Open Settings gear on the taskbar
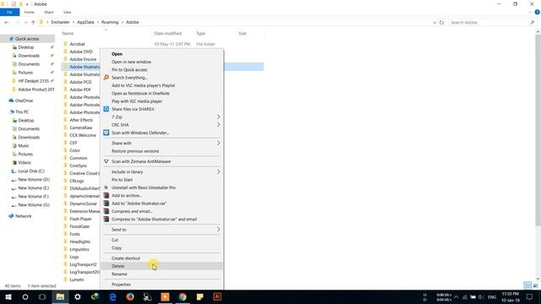541x304 pixels. [x=78, y=296]
